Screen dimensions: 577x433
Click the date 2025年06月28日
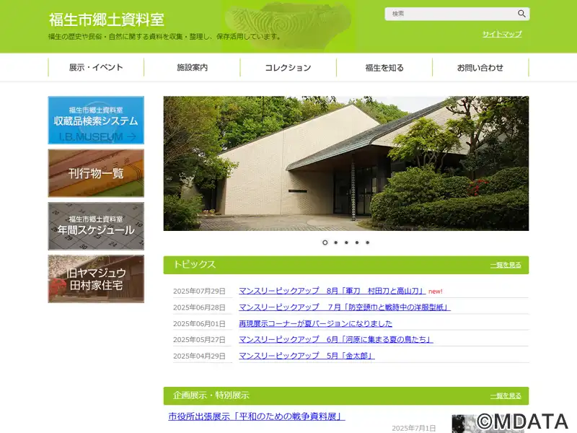[199, 307]
